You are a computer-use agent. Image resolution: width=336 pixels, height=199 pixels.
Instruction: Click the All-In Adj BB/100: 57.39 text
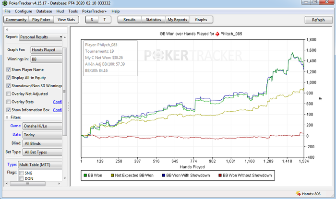click(105, 64)
